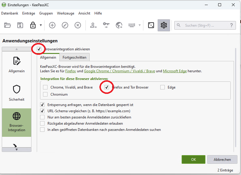Save the current database
This screenshot has width=241, height=175.
pyautogui.click(x=20, y=25)
